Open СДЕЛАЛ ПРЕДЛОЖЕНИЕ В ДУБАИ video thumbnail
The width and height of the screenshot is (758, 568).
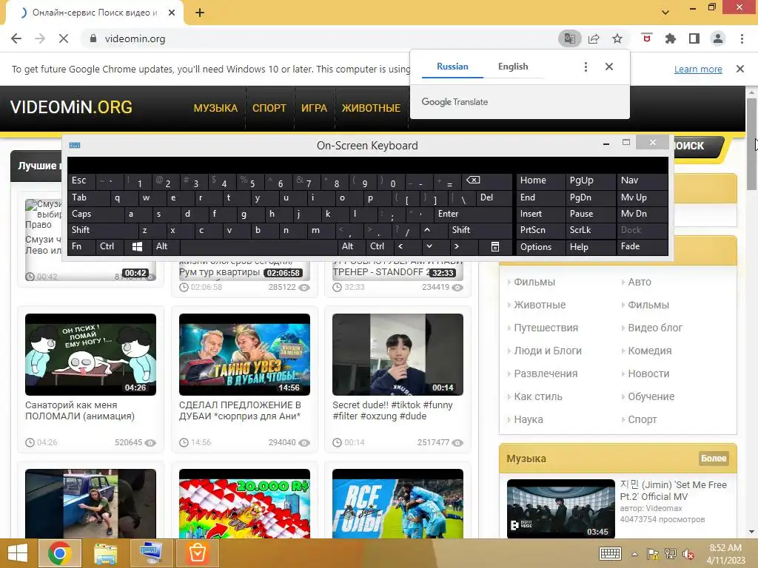[x=244, y=354]
